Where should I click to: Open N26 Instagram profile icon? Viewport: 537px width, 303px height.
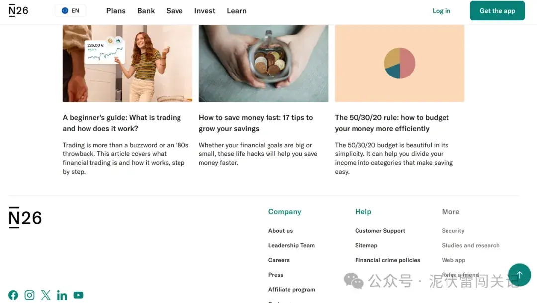point(30,295)
